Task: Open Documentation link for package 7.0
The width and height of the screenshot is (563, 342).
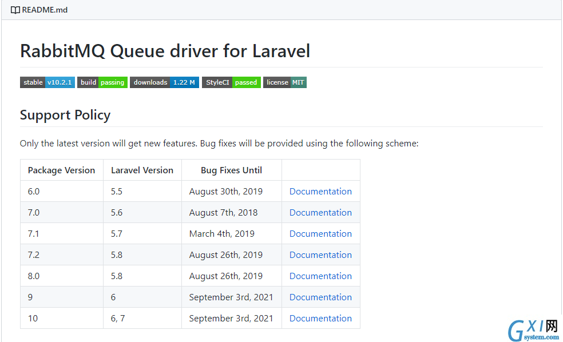Action: pos(320,212)
